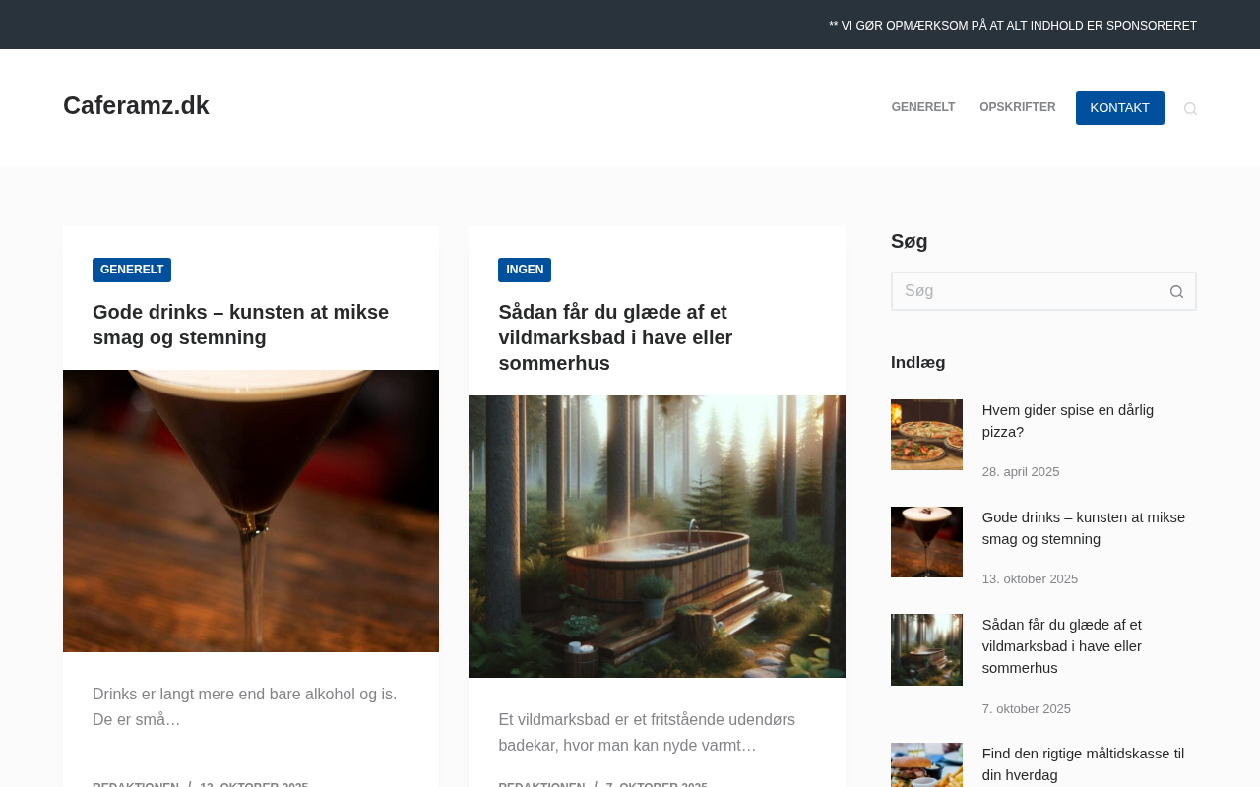Open sidebar link 'Gode drinks – kunsten at mikse smag'
Image resolution: width=1260 pixels, height=787 pixels.
[x=1084, y=528]
